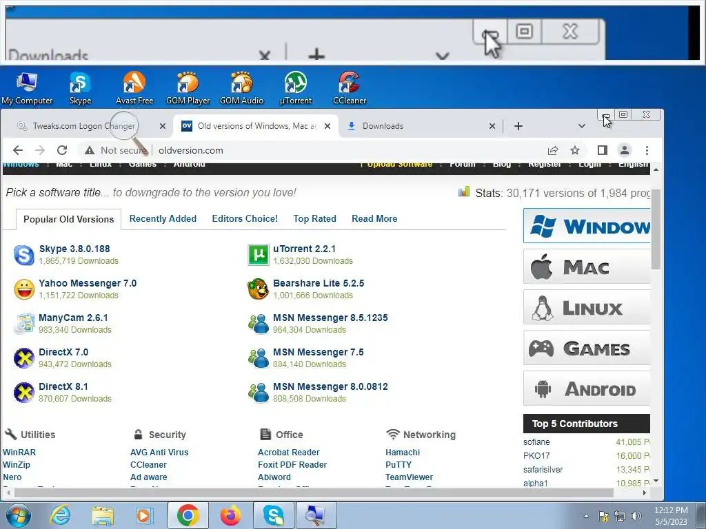The width and height of the screenshot is (706, 529).
Task: Open GOM Audio desktop shortcut
Action: tap(241, 87)
